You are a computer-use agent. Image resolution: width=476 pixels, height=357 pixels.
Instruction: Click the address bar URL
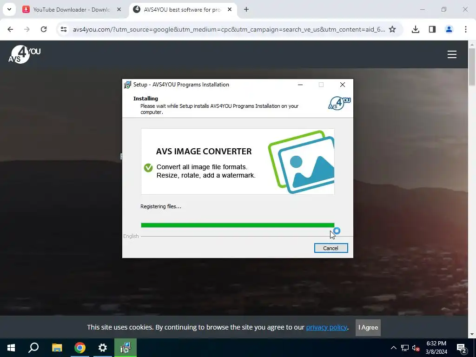point(229,29)
